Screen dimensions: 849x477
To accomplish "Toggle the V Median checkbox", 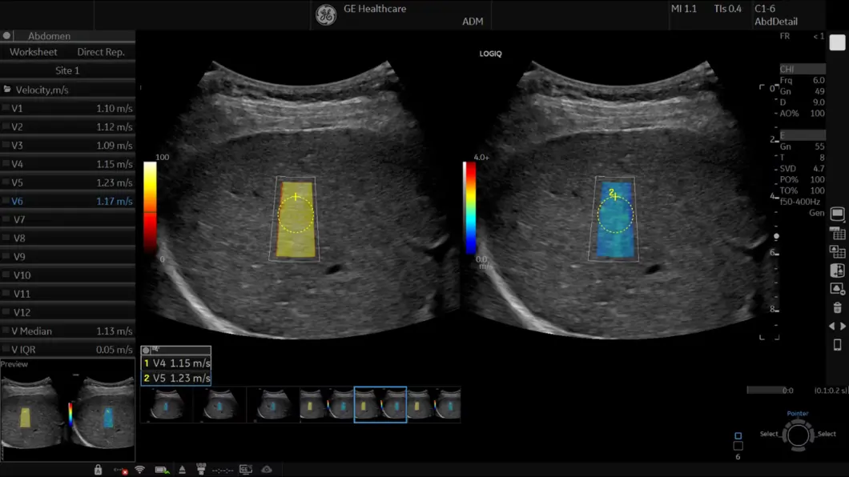I will point(6,331).
